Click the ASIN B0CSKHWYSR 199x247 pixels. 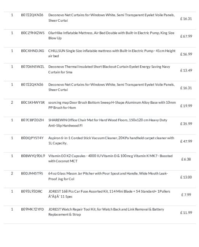click(x=33, y=102)
